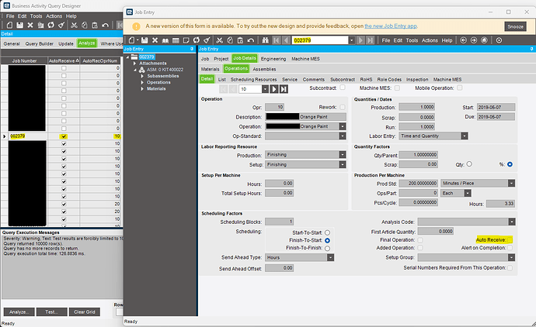Go to the last job record in toolbar
The width and height of the screenshot is (536, 327).
(371, 40)
